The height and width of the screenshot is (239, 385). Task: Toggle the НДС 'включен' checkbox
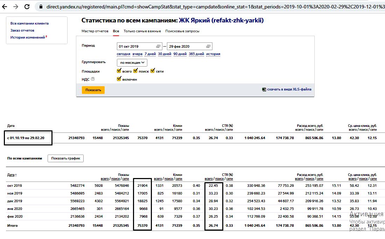coord(119,79)
